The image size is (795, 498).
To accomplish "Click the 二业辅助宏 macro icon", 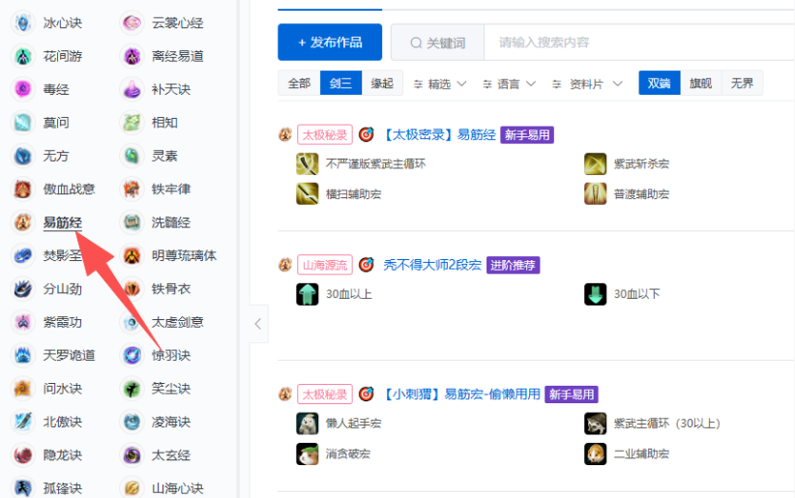I will [x=595, y=454].
